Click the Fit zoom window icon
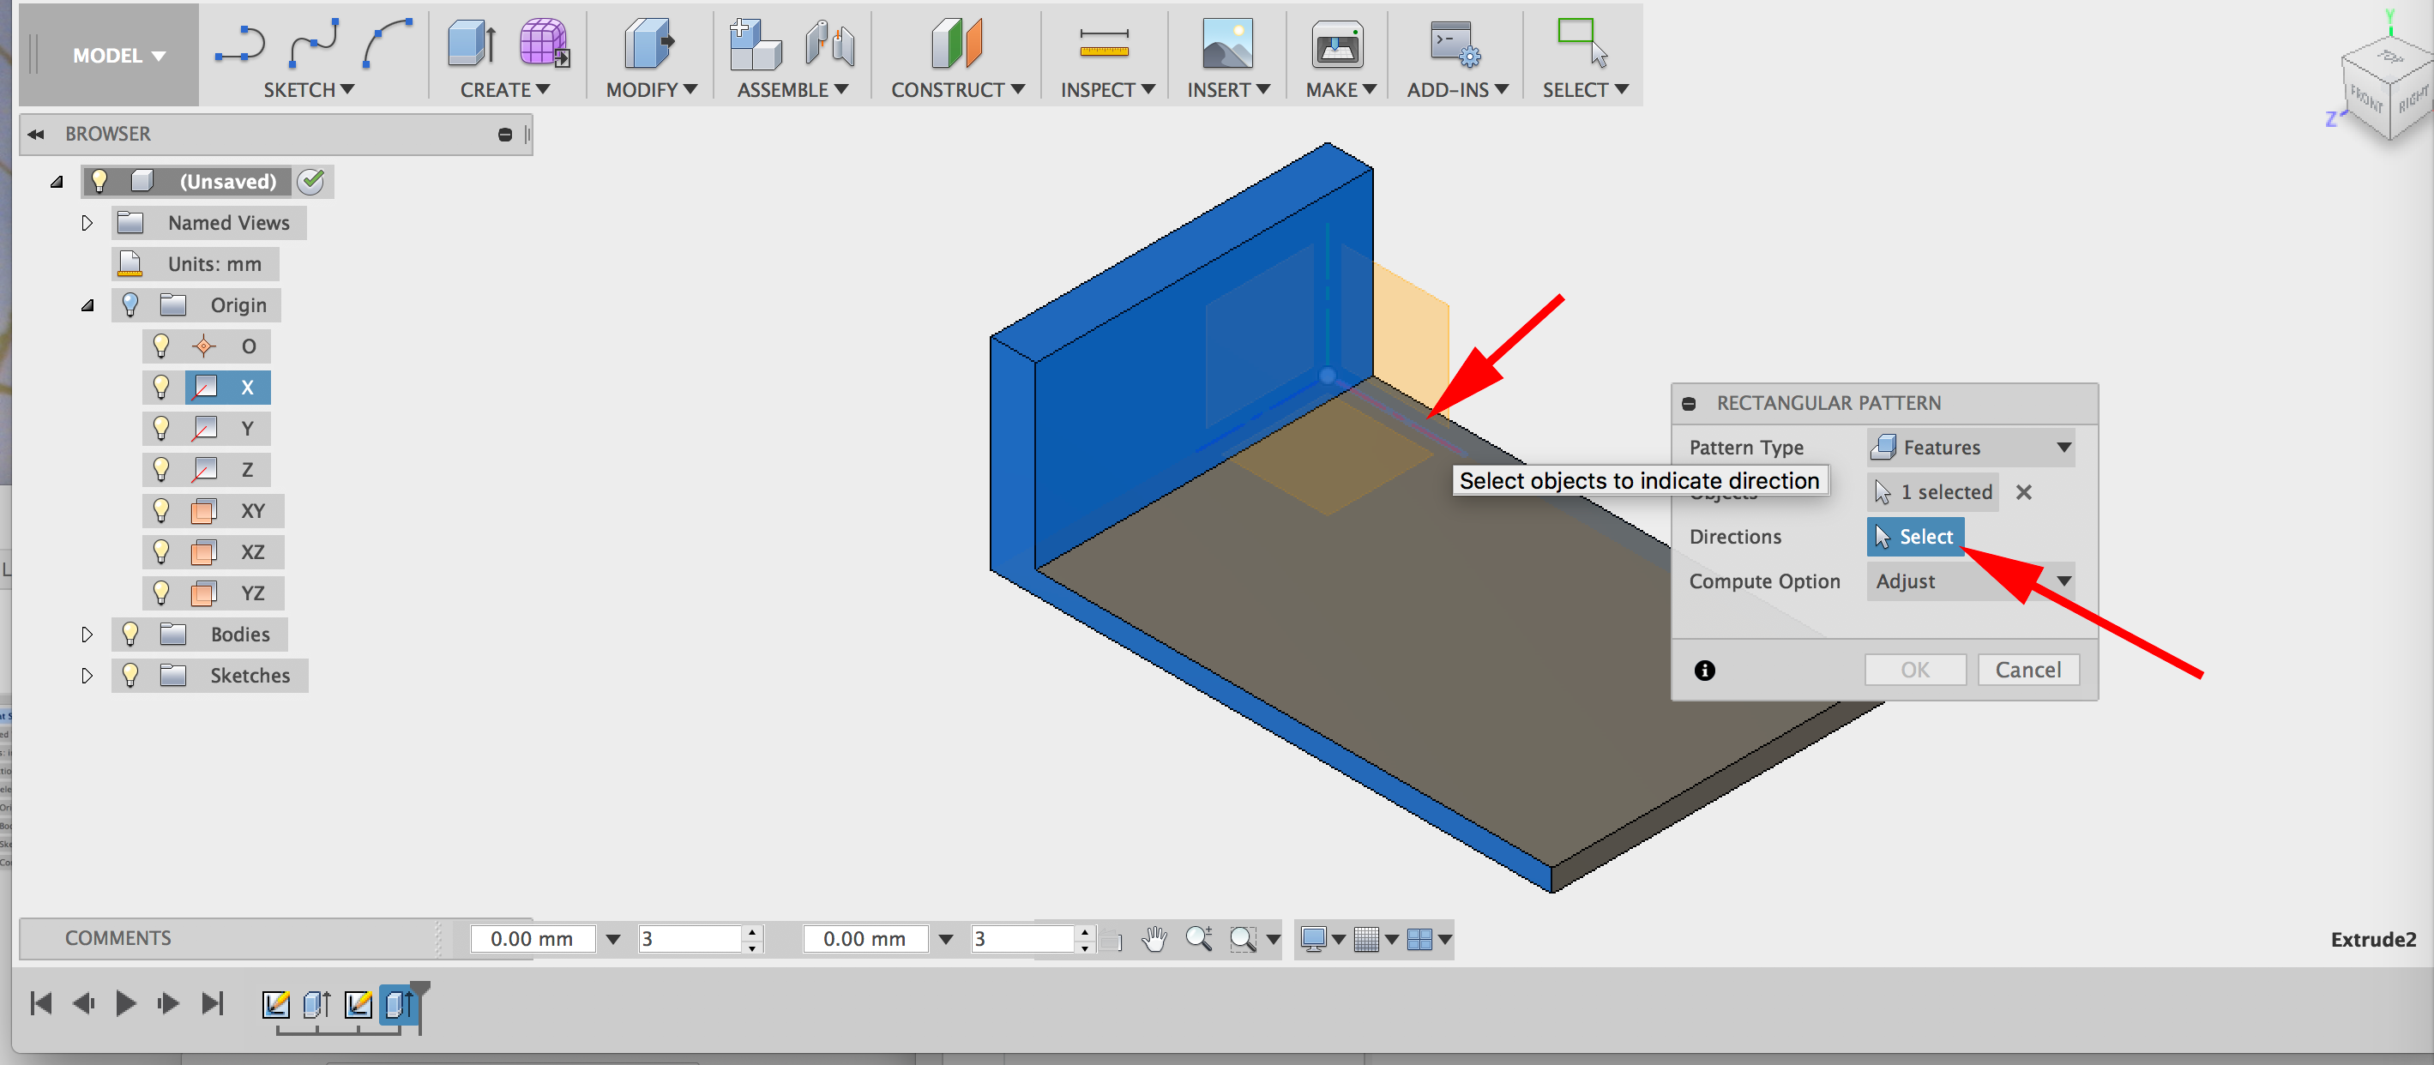2434x1065 pixels. 1243,938
